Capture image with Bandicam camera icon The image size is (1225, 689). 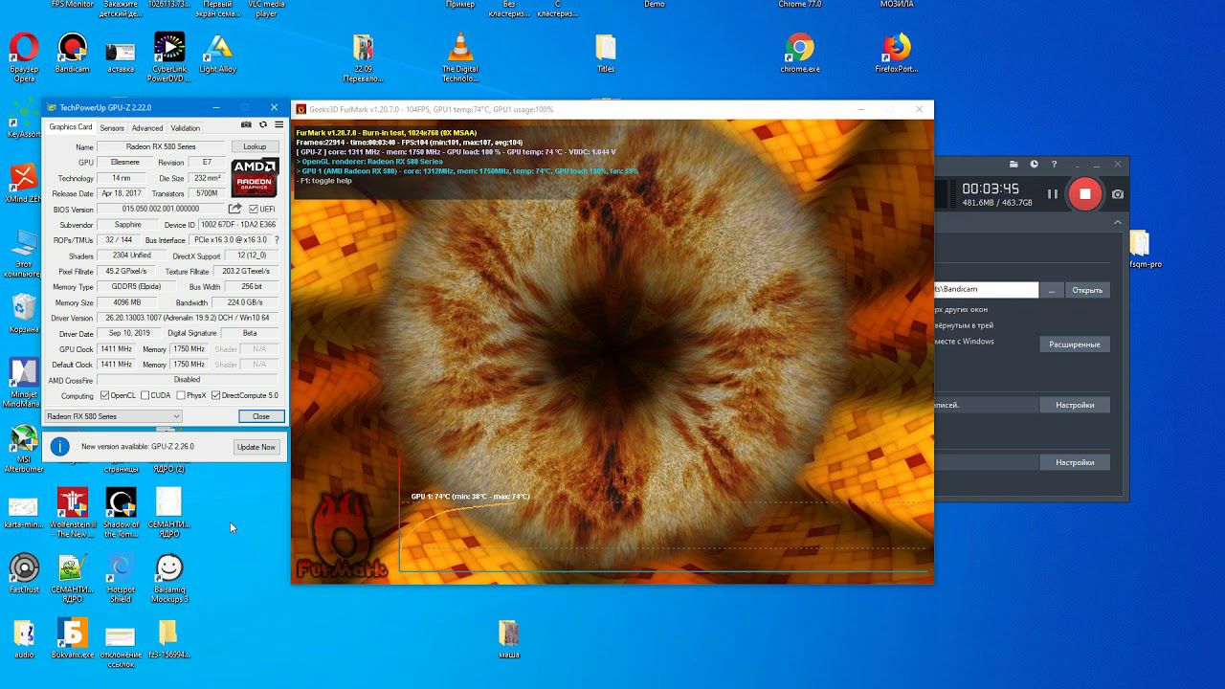click(x=1118, y=194)
